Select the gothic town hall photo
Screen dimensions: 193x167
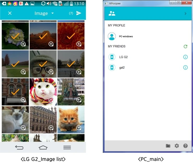click(43, 120)
